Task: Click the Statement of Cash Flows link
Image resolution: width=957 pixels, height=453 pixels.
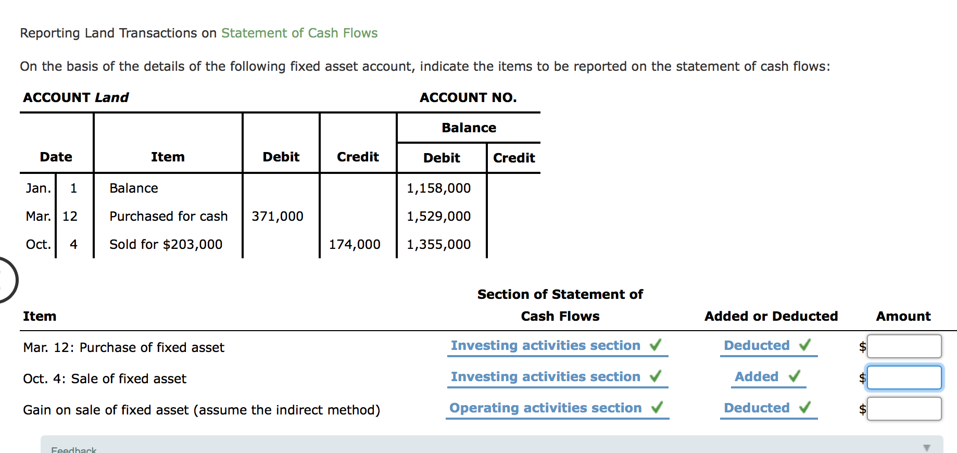Action: 299,33
